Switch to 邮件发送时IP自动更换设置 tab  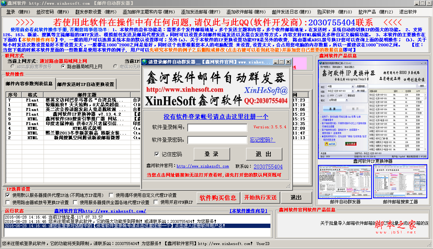(86, 84)
